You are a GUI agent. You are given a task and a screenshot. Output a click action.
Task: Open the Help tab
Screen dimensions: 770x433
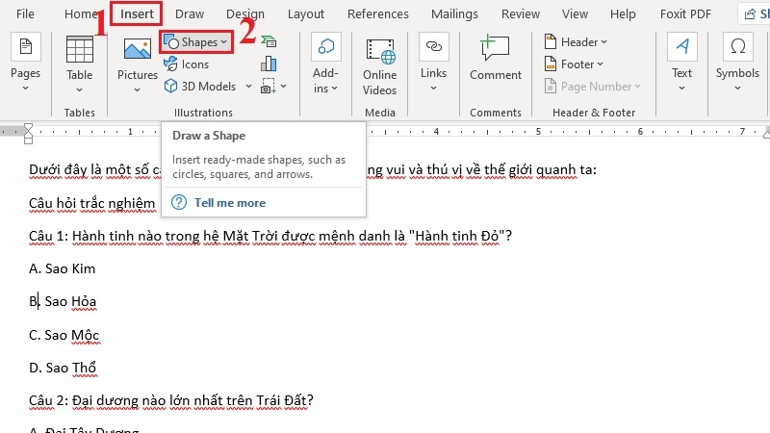pos(623,13)
